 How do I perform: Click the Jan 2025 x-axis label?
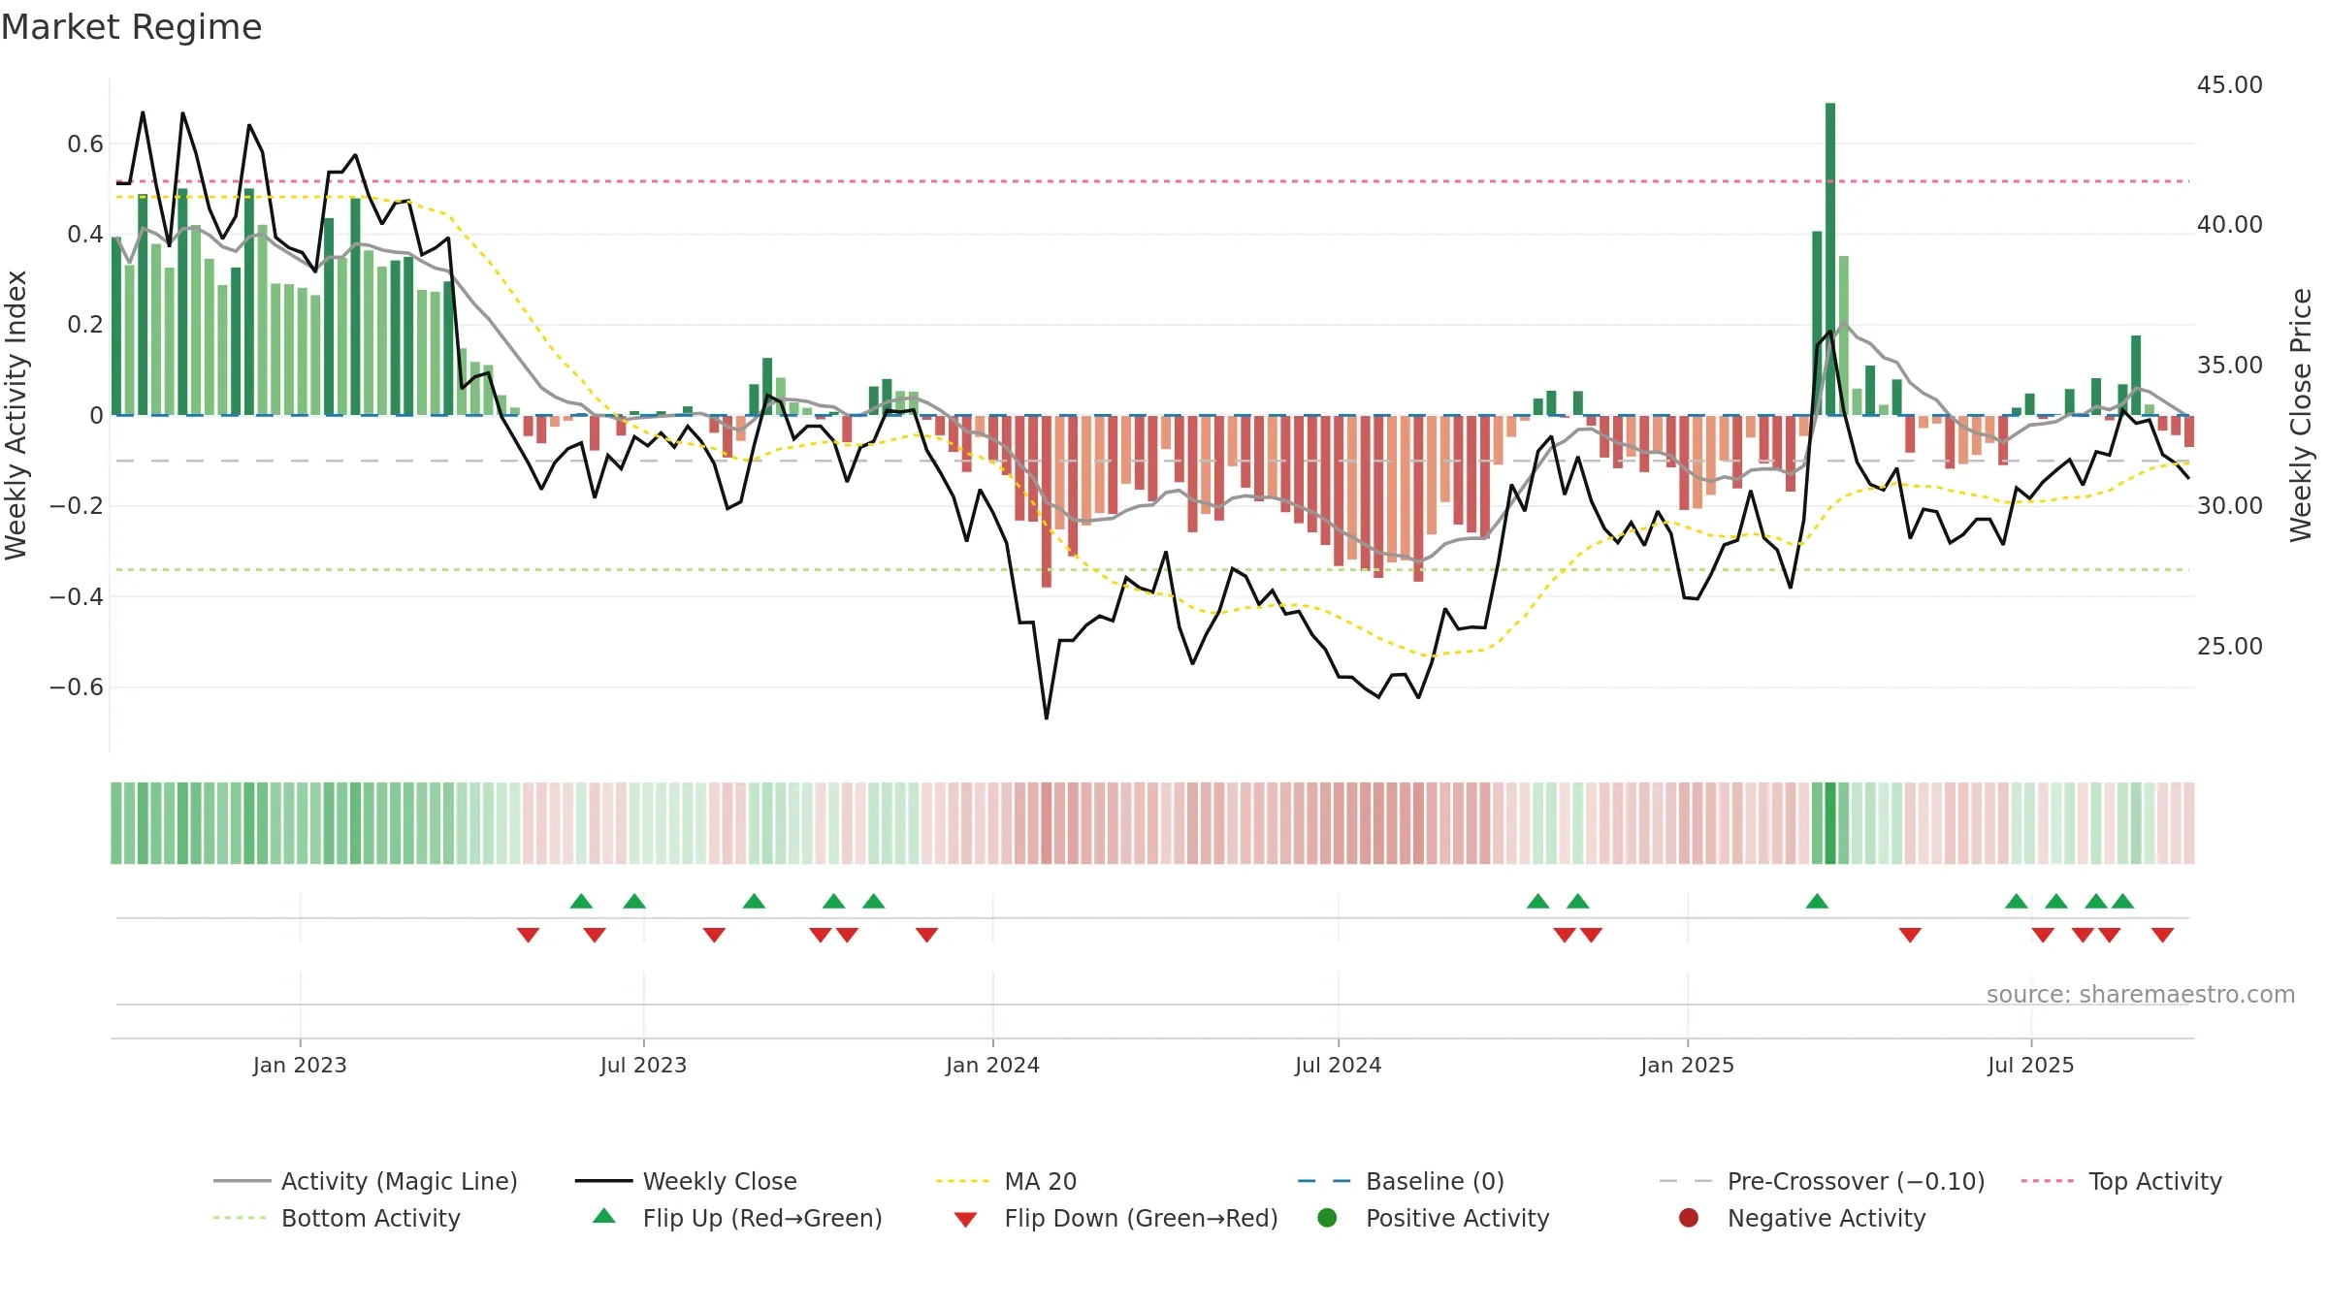click(1687, 1065)
